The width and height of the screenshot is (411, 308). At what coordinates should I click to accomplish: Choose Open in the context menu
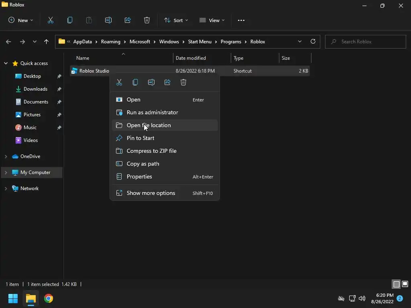tap(165, 99)
